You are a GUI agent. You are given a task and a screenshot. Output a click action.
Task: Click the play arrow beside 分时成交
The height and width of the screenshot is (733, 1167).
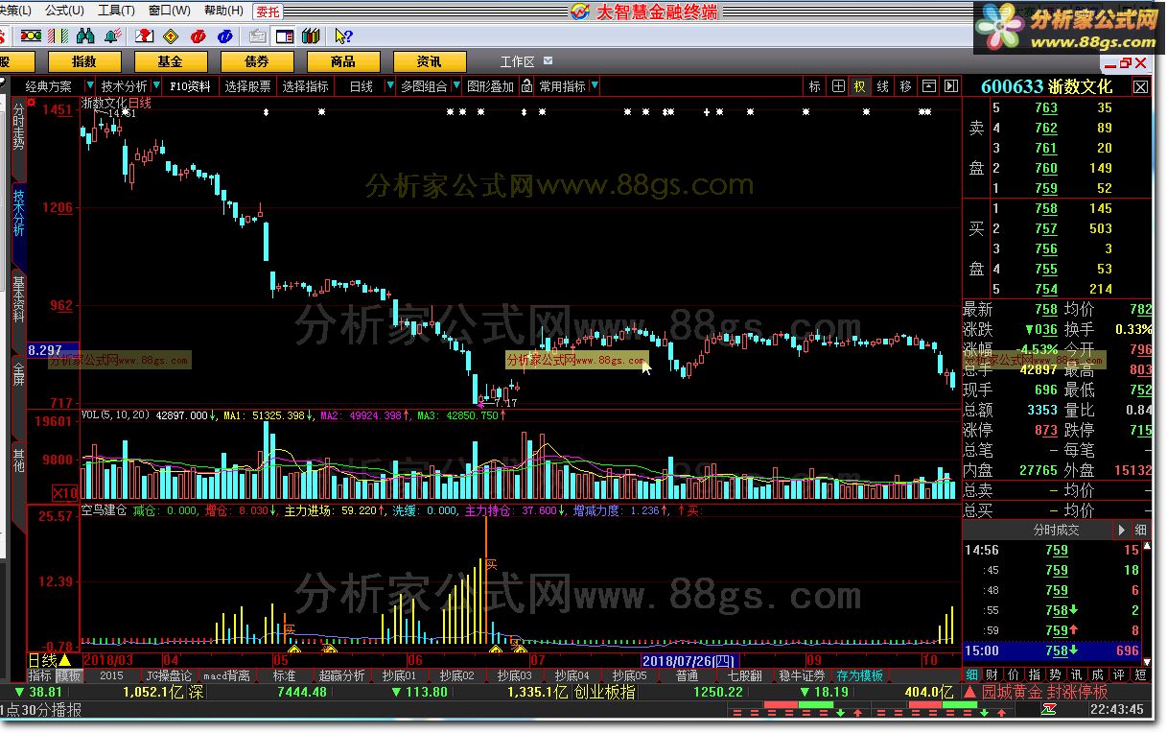pyautogui.click(x=1121, y=530)
